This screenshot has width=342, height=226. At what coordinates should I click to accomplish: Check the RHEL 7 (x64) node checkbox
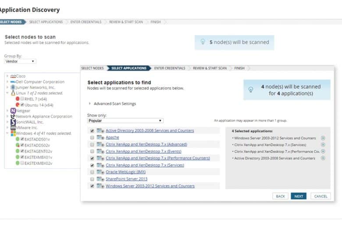point(22,99)
